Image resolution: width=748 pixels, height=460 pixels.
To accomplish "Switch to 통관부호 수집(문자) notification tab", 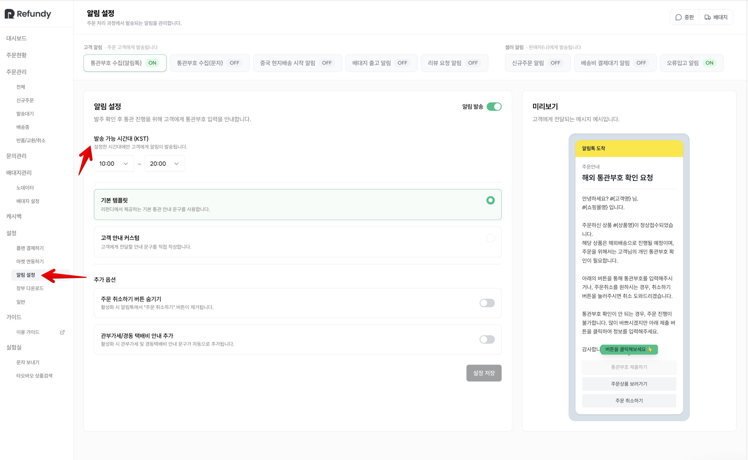I will click(209, 63).
